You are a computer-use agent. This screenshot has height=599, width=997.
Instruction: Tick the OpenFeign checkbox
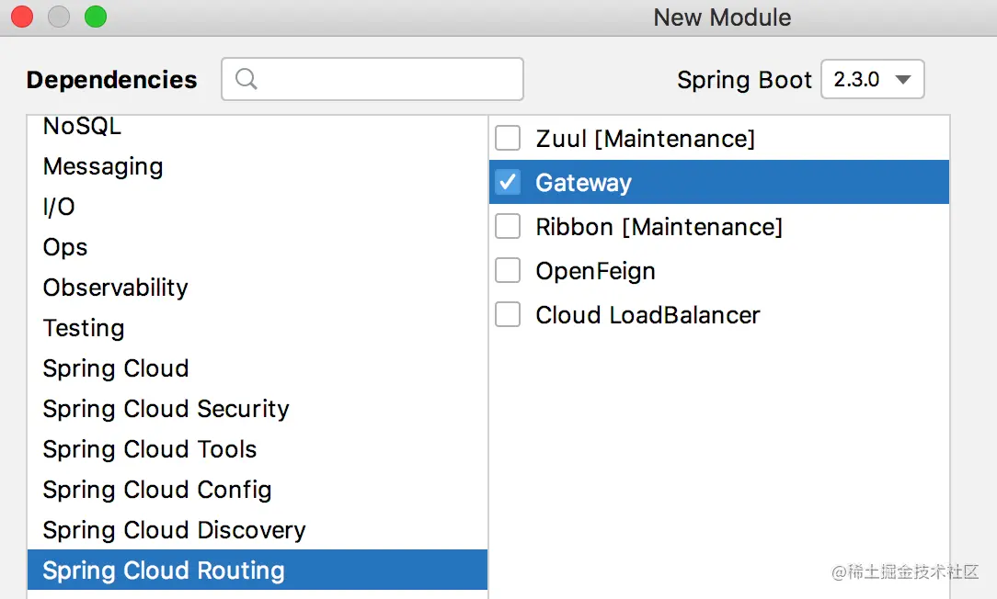pyautogui.click(x=508, y=271)
